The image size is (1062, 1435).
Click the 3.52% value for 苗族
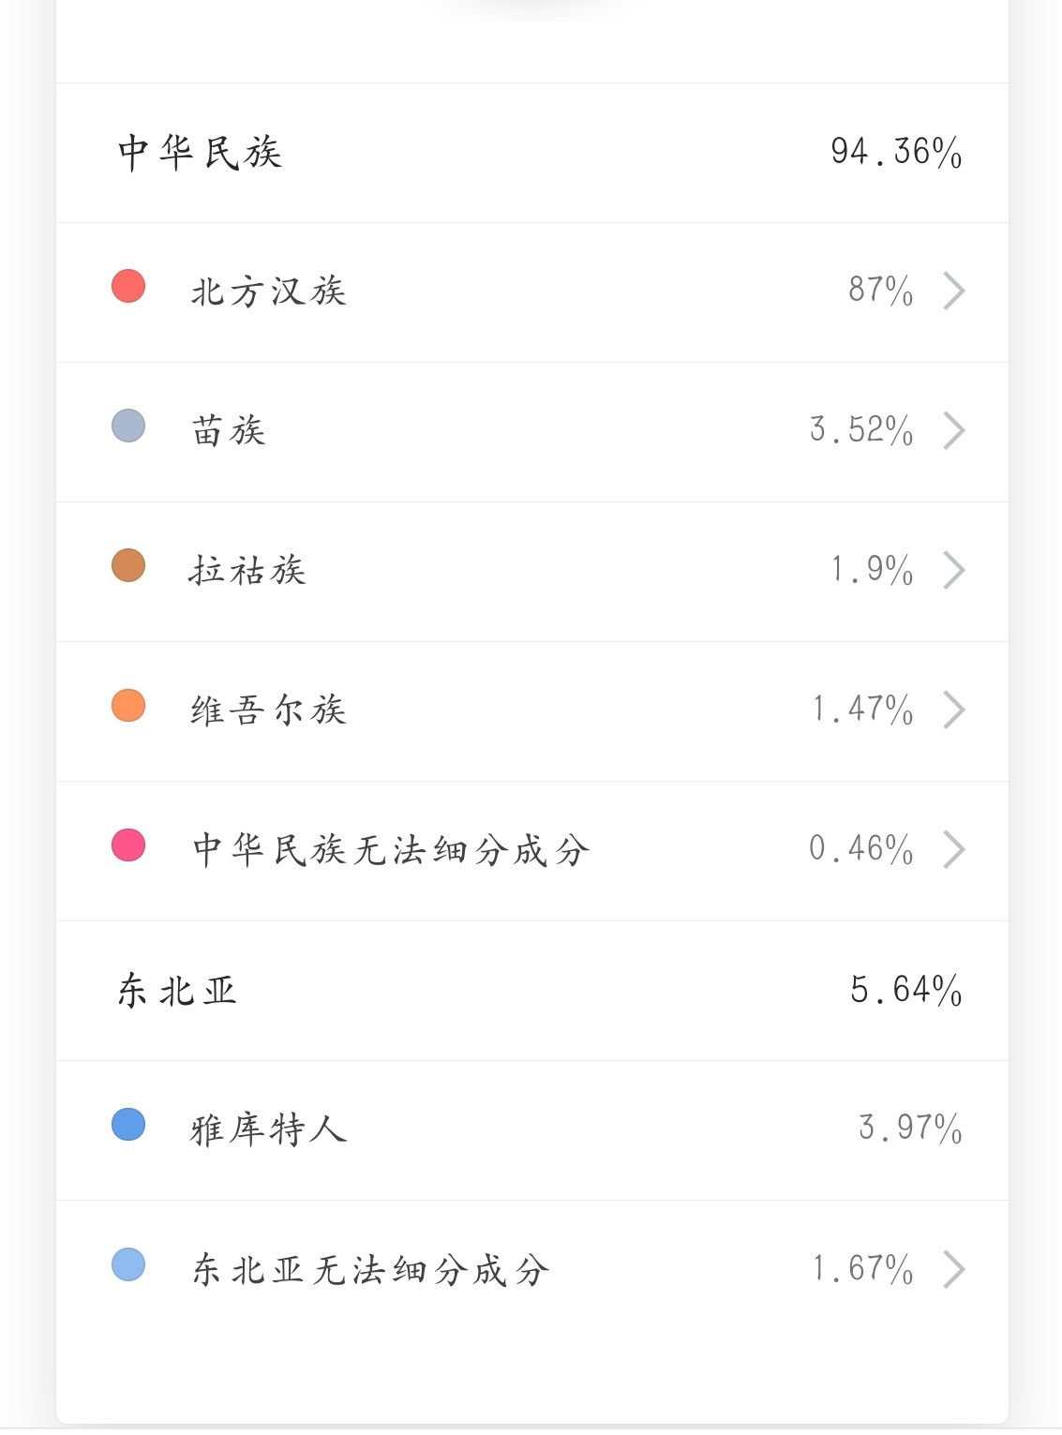(861, 430)
